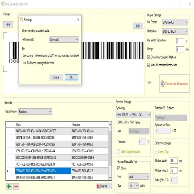Open the Field separator dropdown
This screenshot has width=194, height=194.
click(x=64, y=39)
